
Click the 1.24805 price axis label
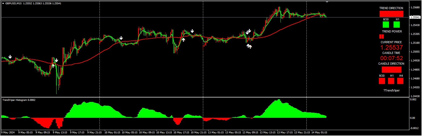[x=416, y=70]
